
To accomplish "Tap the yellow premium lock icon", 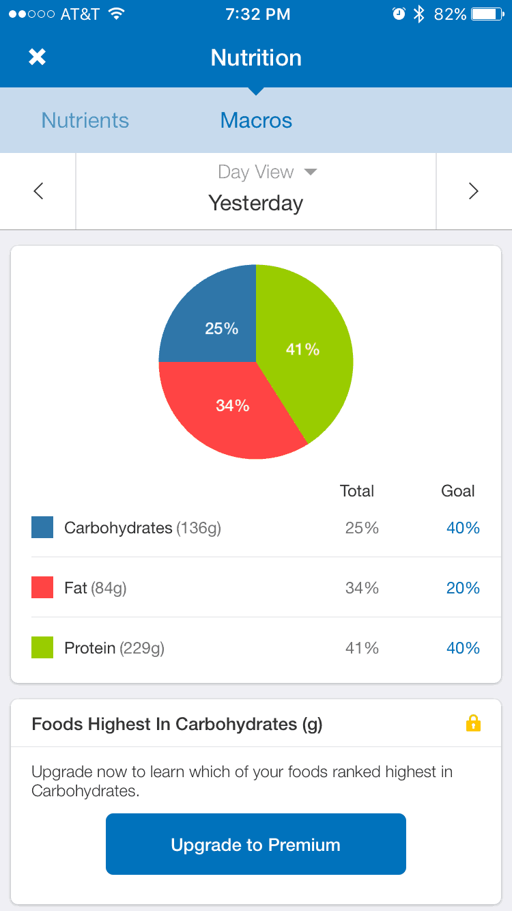I will point(473,723).
